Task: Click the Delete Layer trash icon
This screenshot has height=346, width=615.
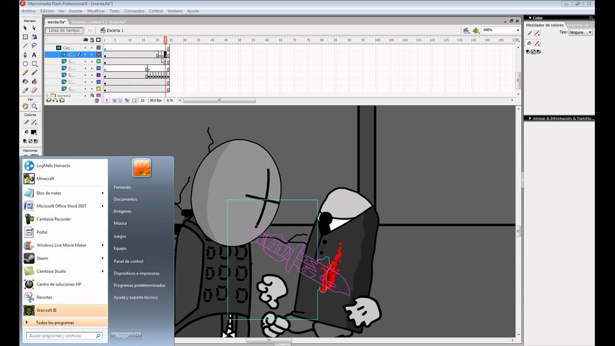Action: (x=97, y=100)
